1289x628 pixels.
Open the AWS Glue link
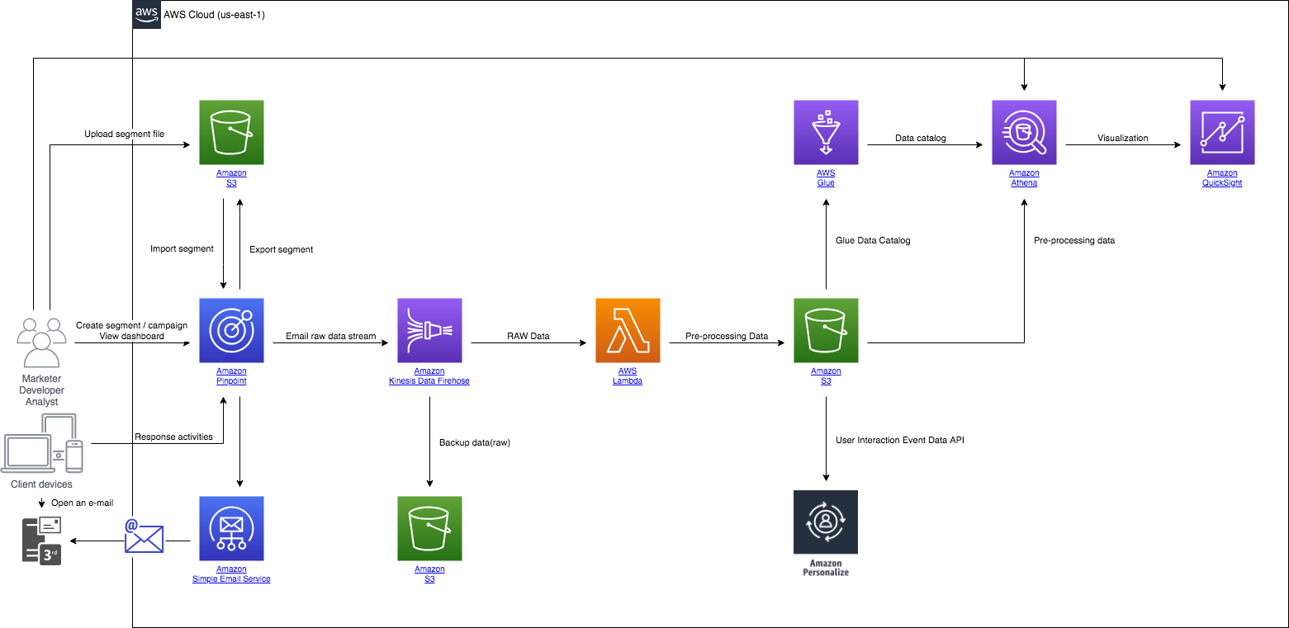(826, 178)
